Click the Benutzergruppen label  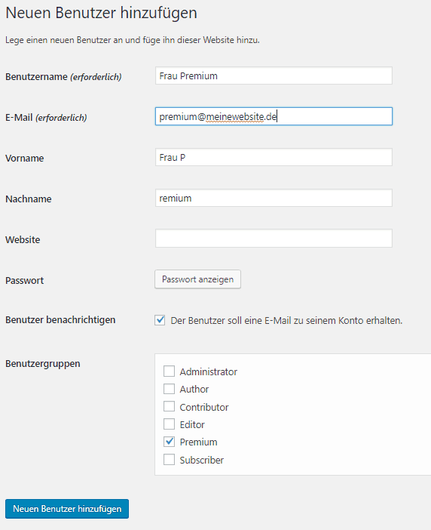coord(43,364)
